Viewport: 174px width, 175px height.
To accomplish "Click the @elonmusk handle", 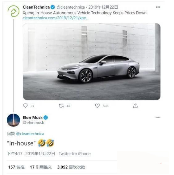I will click(x=33, y=123).
